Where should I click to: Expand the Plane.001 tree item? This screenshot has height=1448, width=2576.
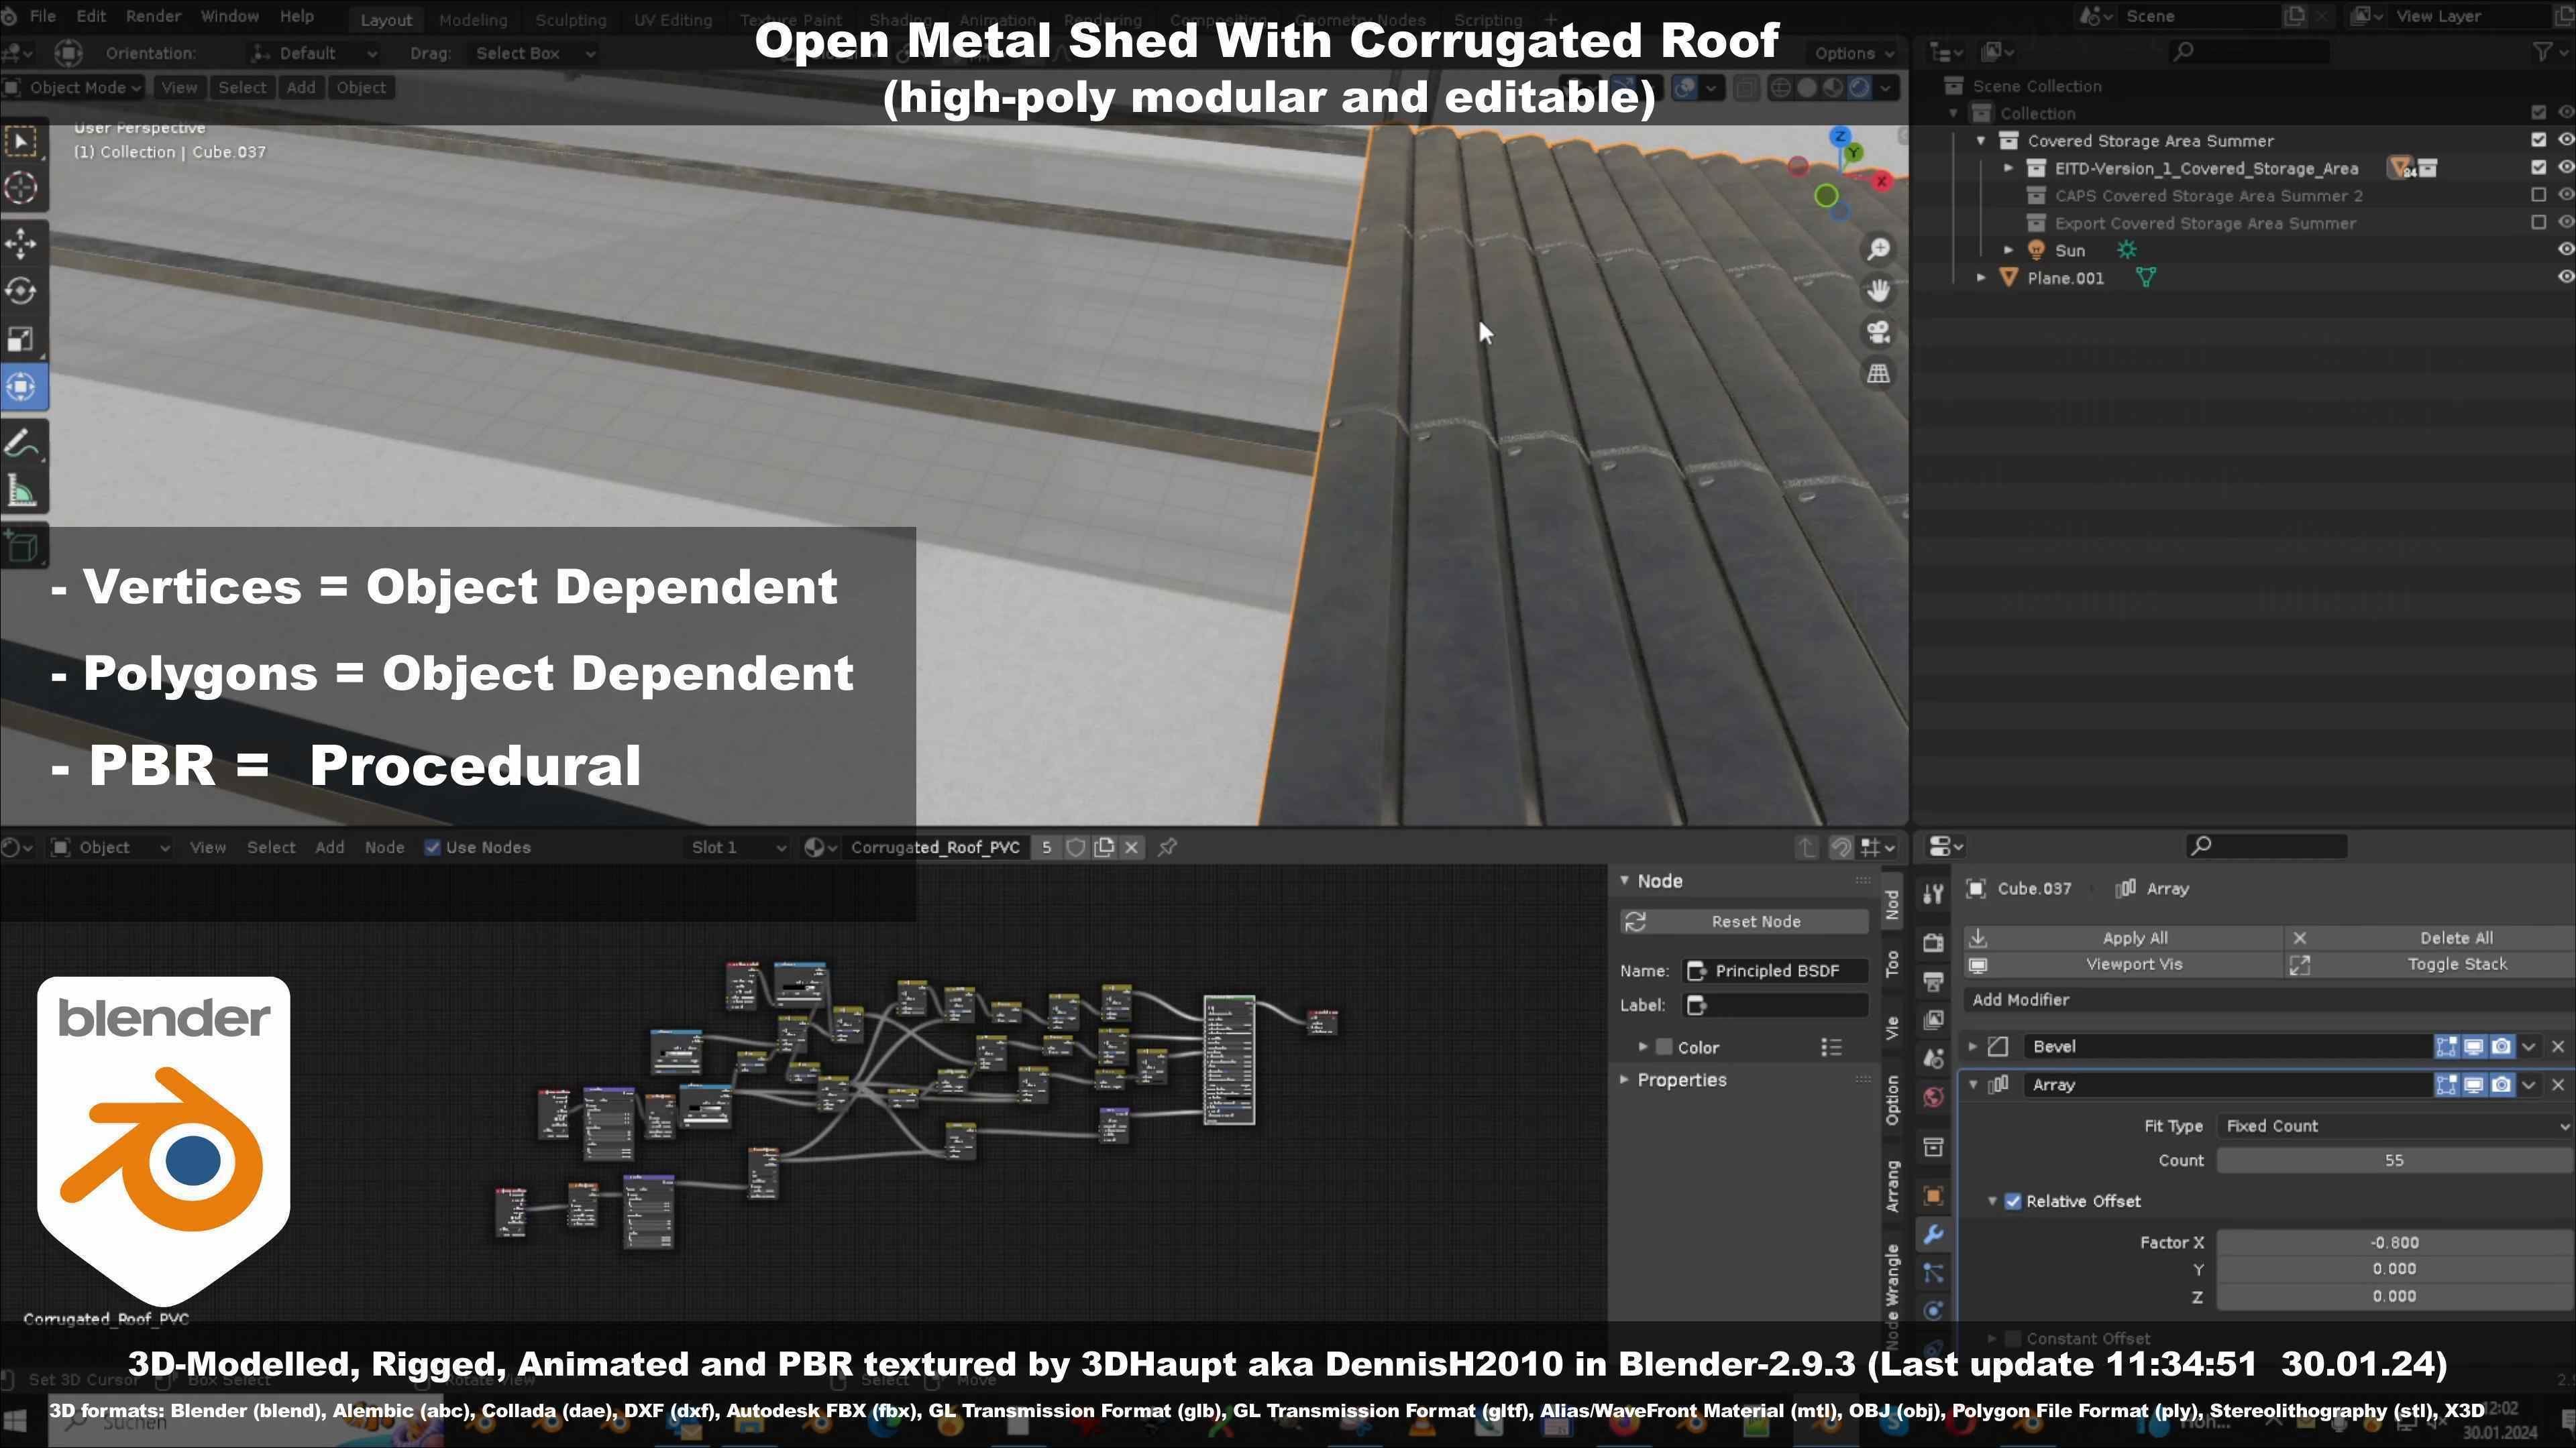(x=1981, y=278)
